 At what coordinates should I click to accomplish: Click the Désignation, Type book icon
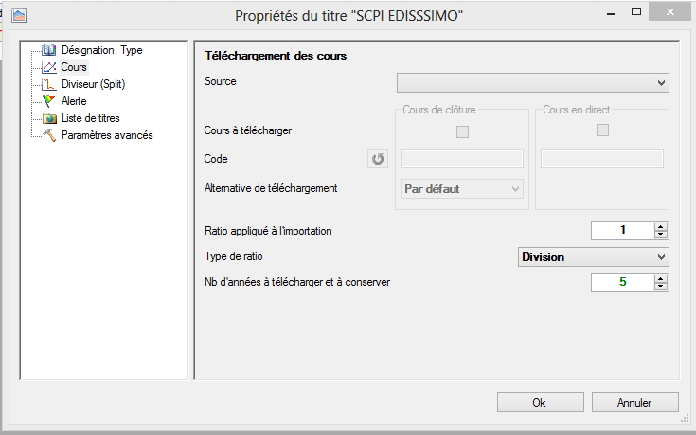click(50, 50)
